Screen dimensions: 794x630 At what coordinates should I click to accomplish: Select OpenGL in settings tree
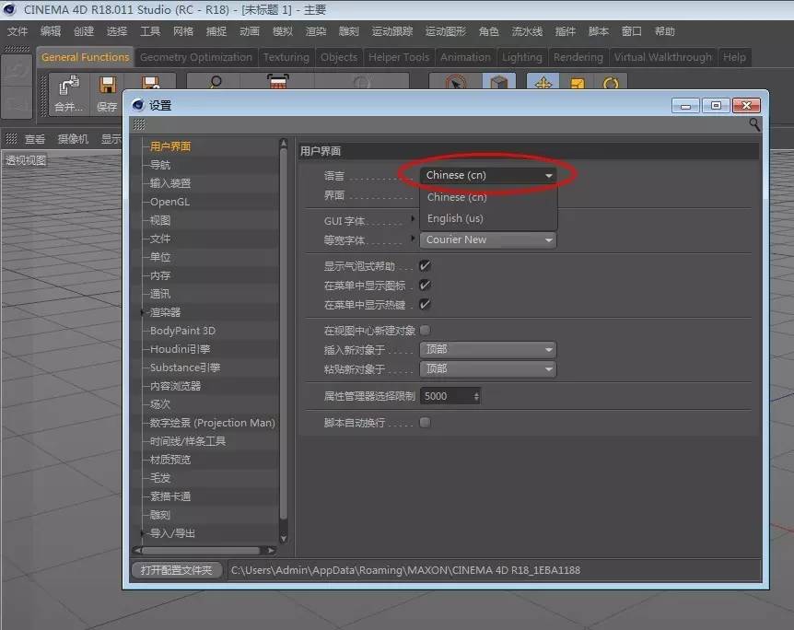tap(169, 202)
